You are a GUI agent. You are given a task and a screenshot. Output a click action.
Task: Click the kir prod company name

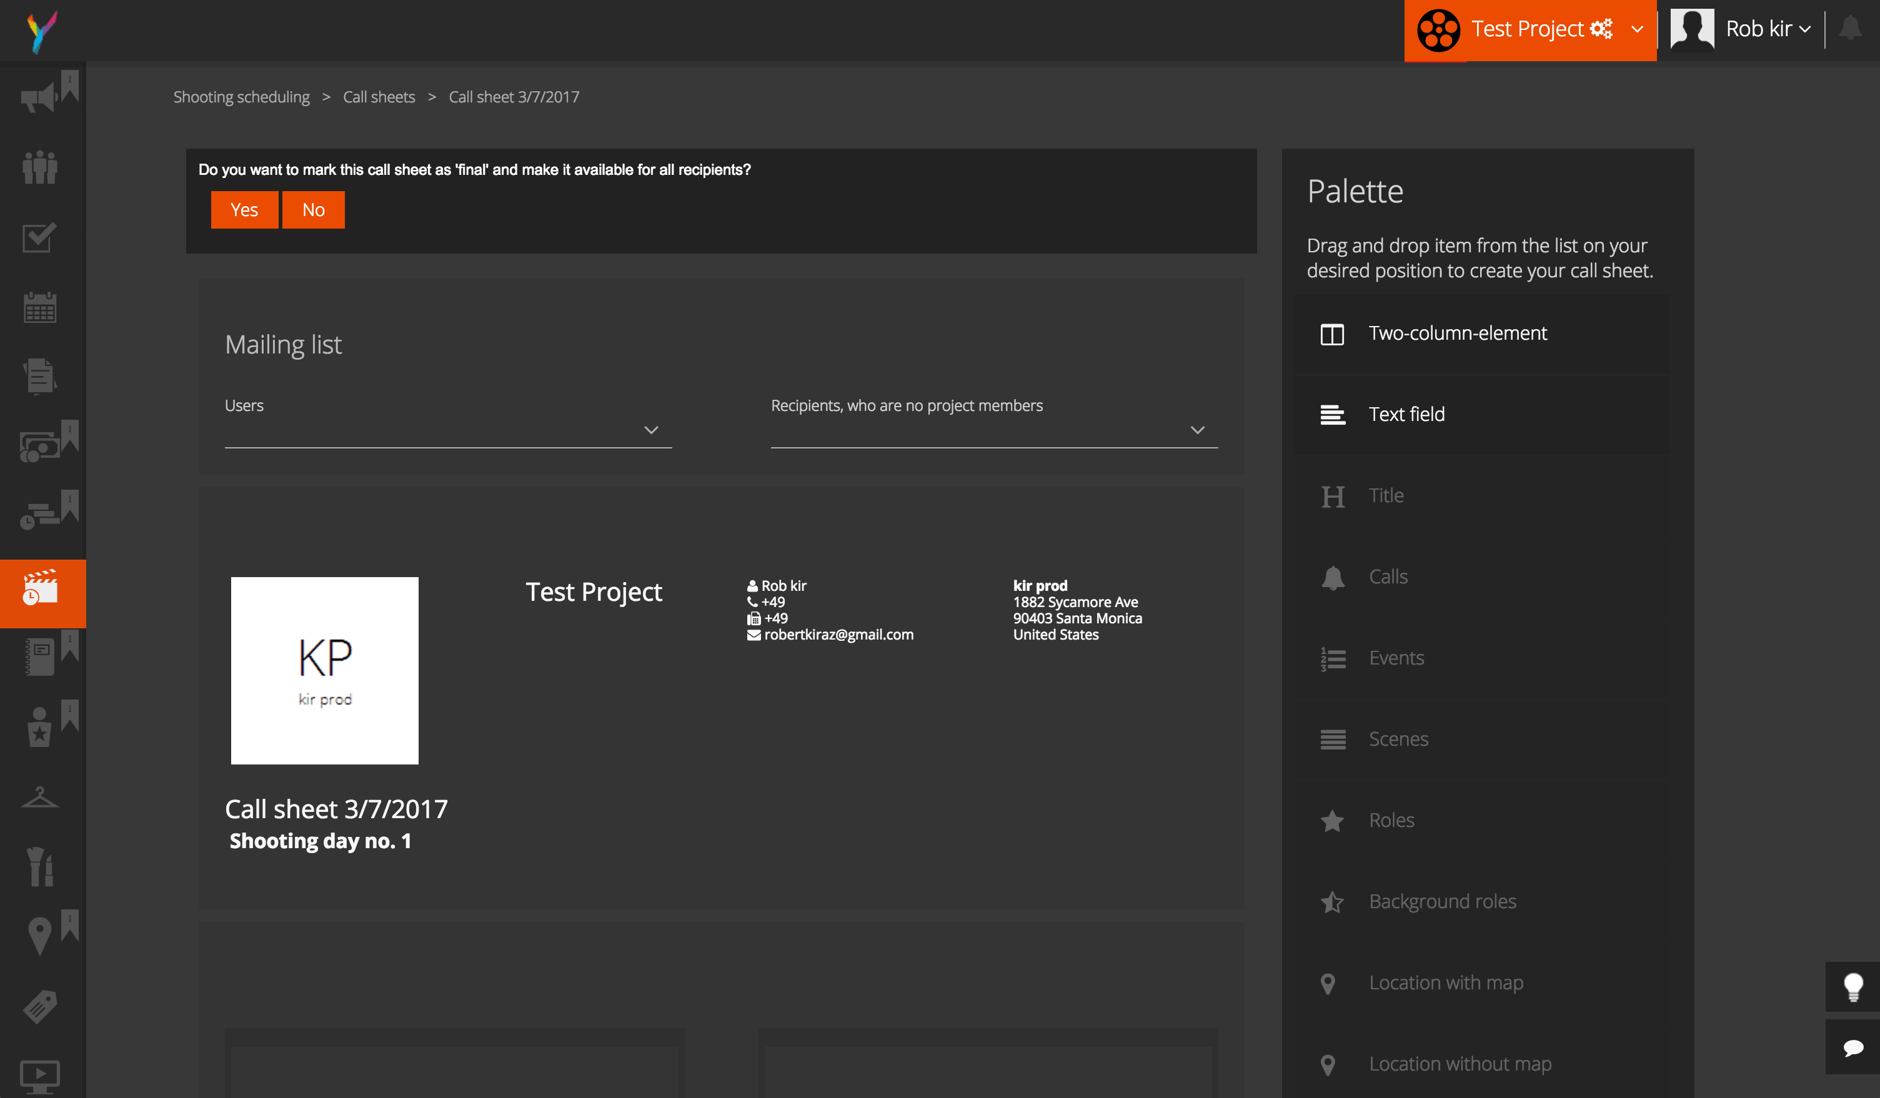click(x=1040, y=586)
